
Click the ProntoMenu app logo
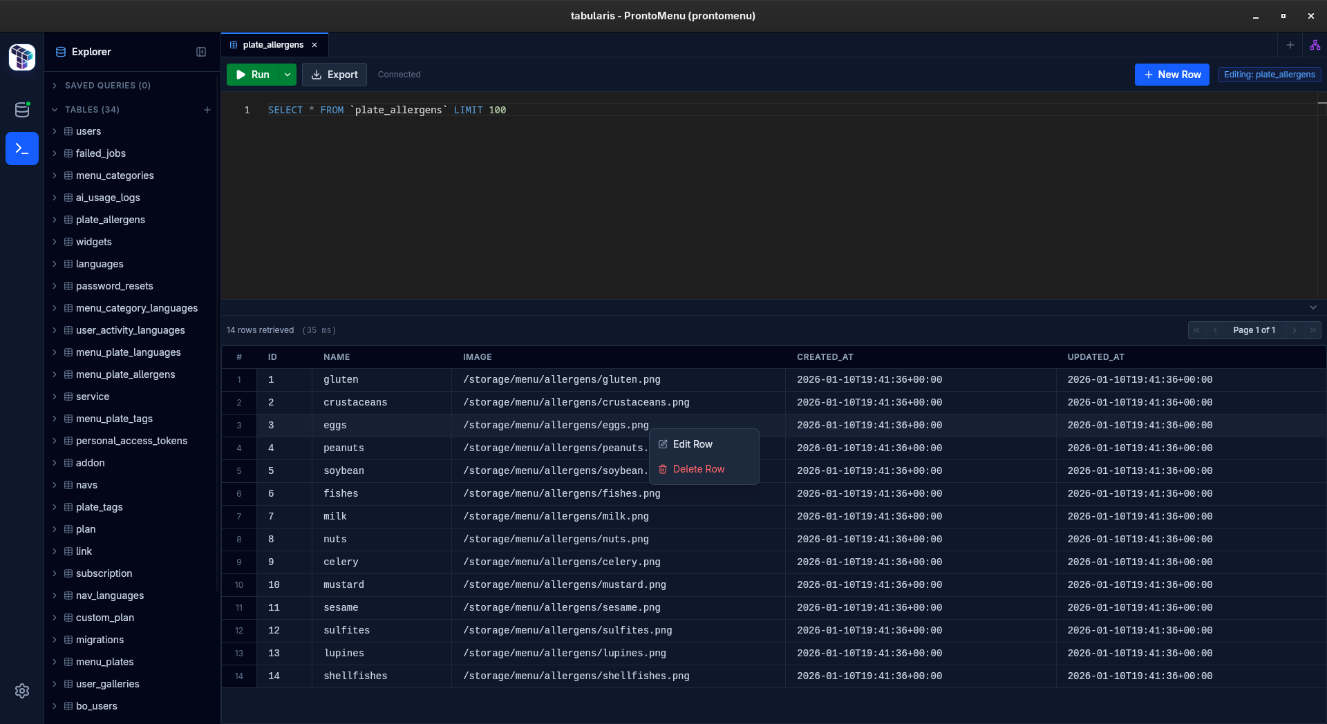click(x=21, y=57)
